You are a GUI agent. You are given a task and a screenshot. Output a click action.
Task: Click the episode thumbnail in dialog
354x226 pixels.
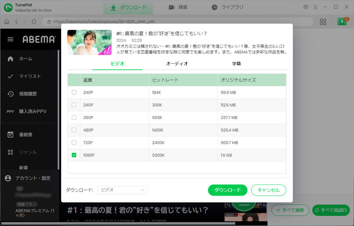(x=90, y=43)
